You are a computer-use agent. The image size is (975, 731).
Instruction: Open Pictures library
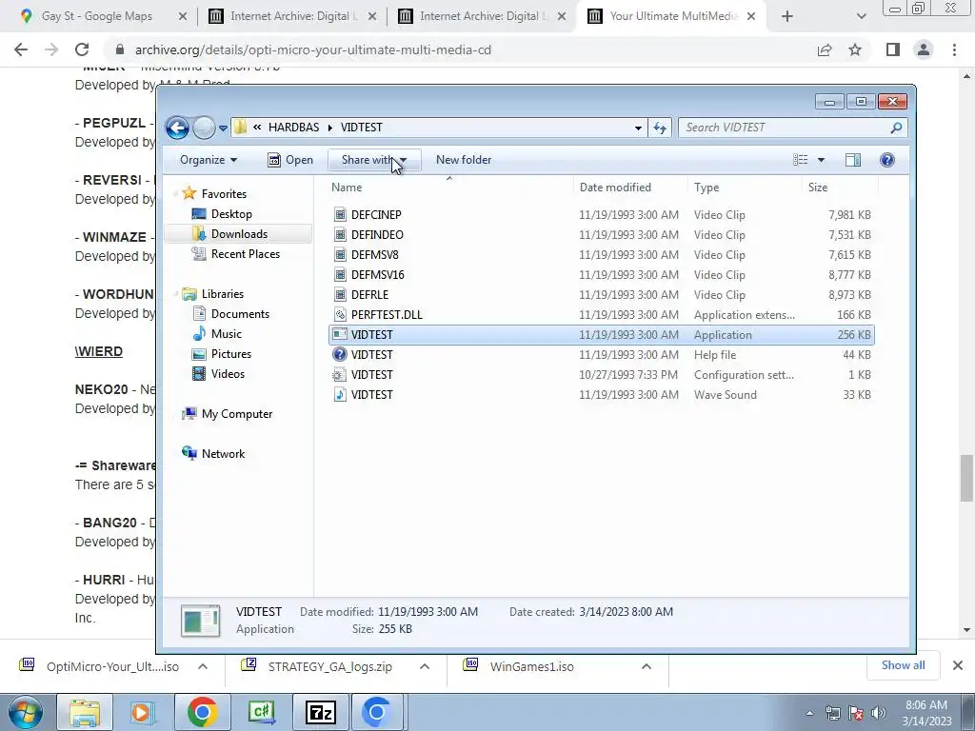[230, 354]
